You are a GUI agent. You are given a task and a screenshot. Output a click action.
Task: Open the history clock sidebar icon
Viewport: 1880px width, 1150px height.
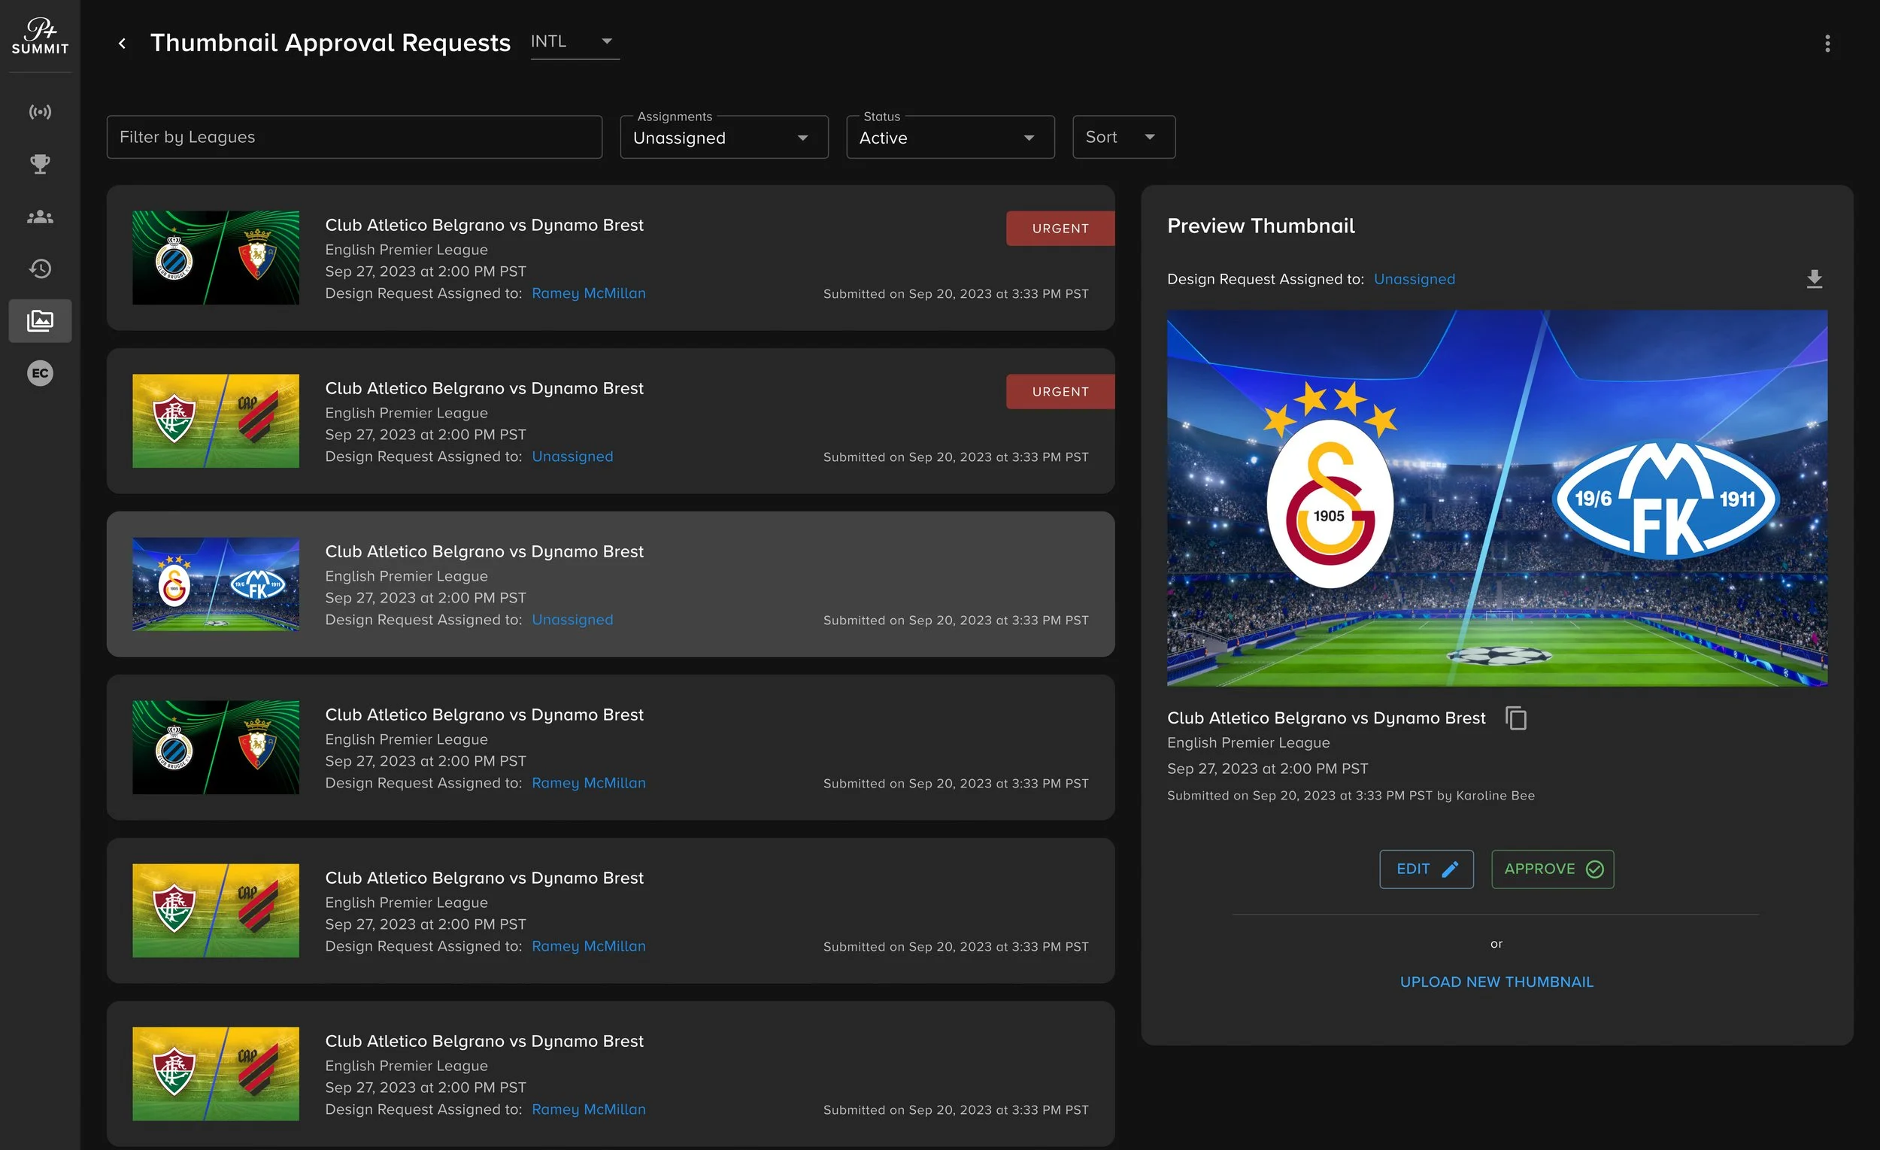[x=40, y=269]
